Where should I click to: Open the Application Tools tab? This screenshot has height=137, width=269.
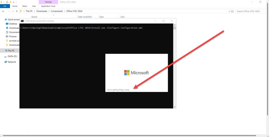[x=48, y=6]
